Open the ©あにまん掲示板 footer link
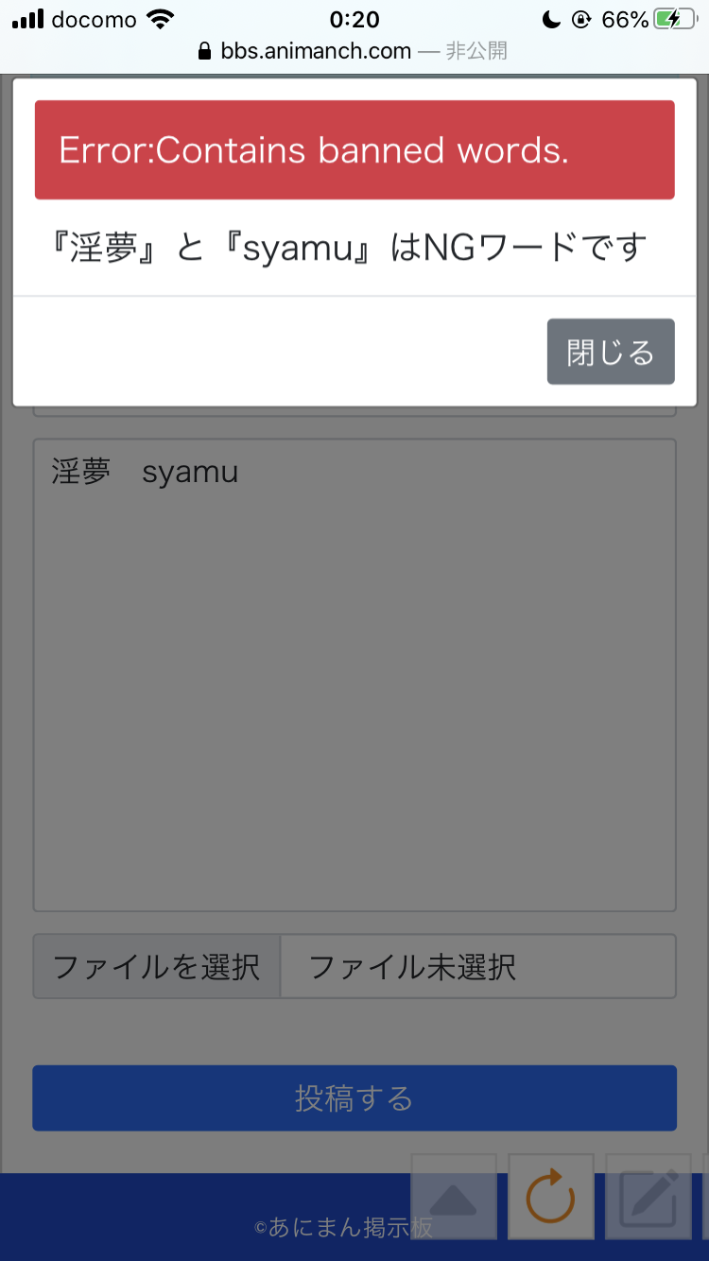The width and height of the screenshot is (709, 1261). pyautogui.click(x=344, y=1227)
